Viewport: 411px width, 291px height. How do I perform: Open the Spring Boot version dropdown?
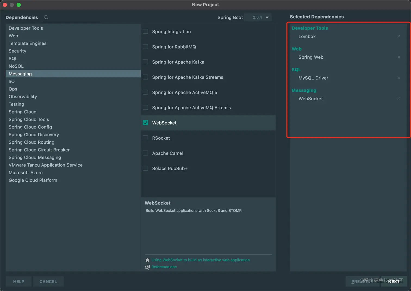click(258, 17)
